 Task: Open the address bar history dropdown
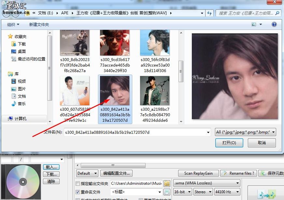click(202, 13)
